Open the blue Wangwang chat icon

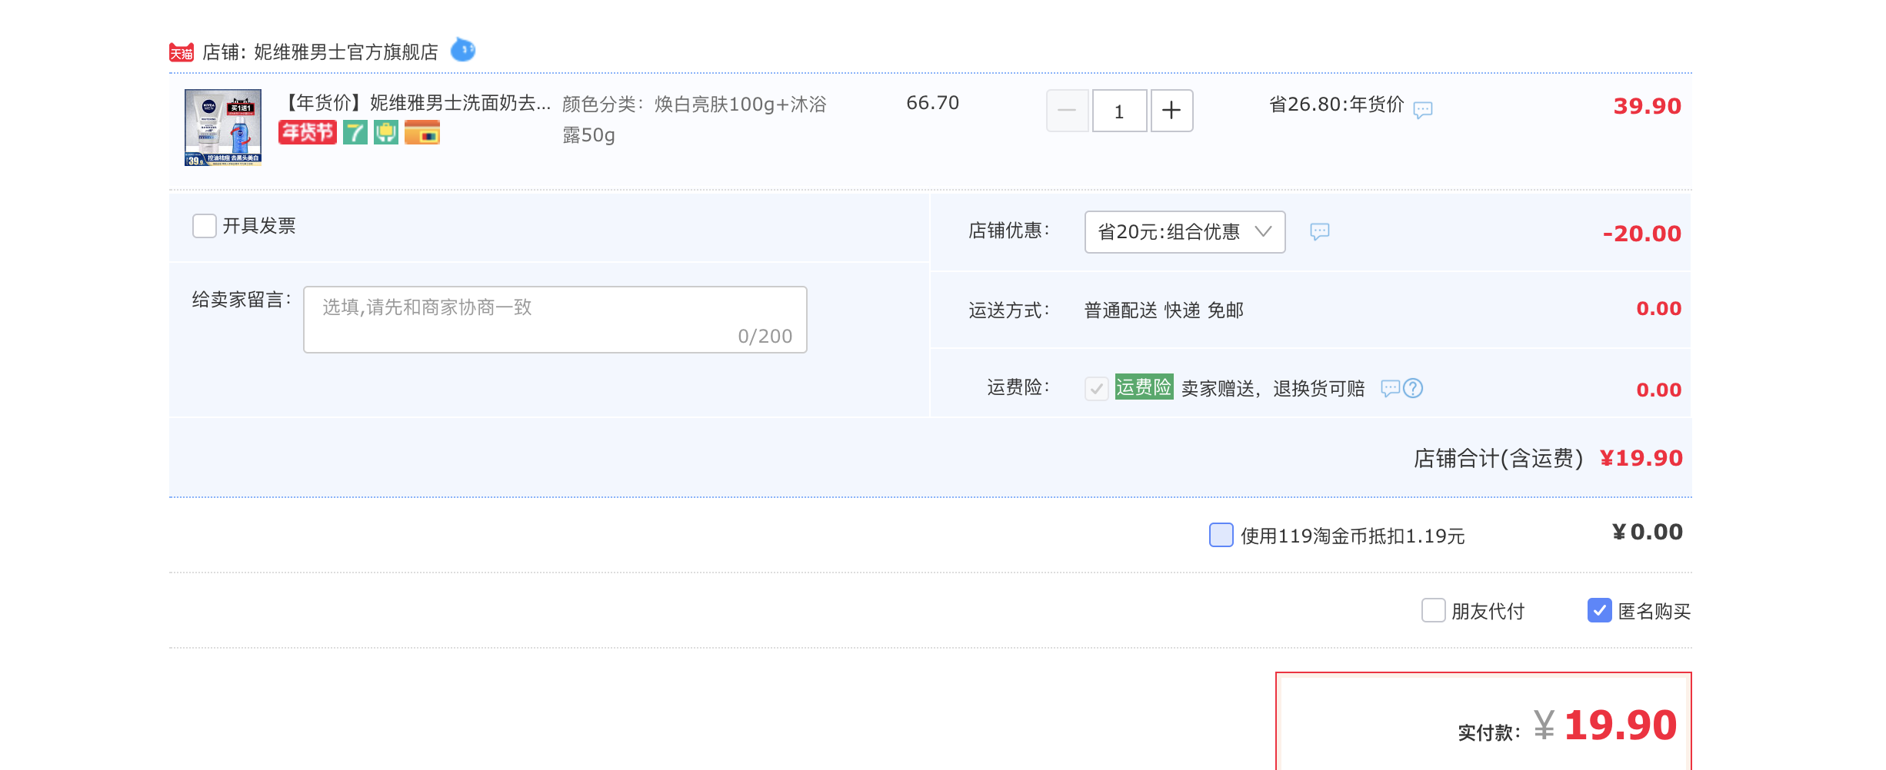[462, 50]
